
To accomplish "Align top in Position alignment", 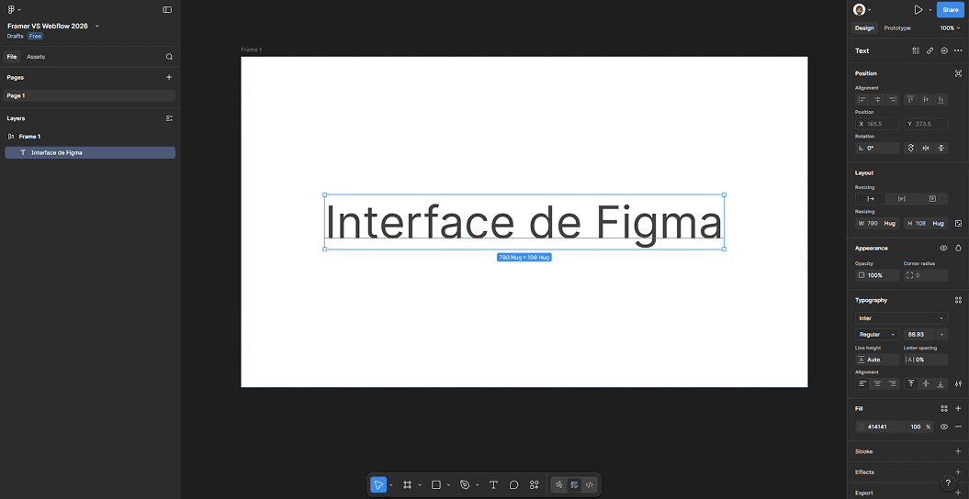I will [x=911, y=99].
